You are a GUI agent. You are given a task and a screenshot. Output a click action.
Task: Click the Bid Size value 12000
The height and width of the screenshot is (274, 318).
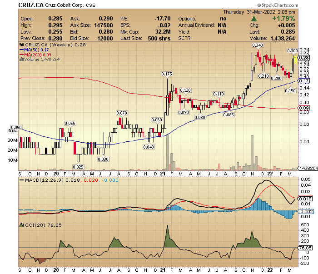pos(105,38)
